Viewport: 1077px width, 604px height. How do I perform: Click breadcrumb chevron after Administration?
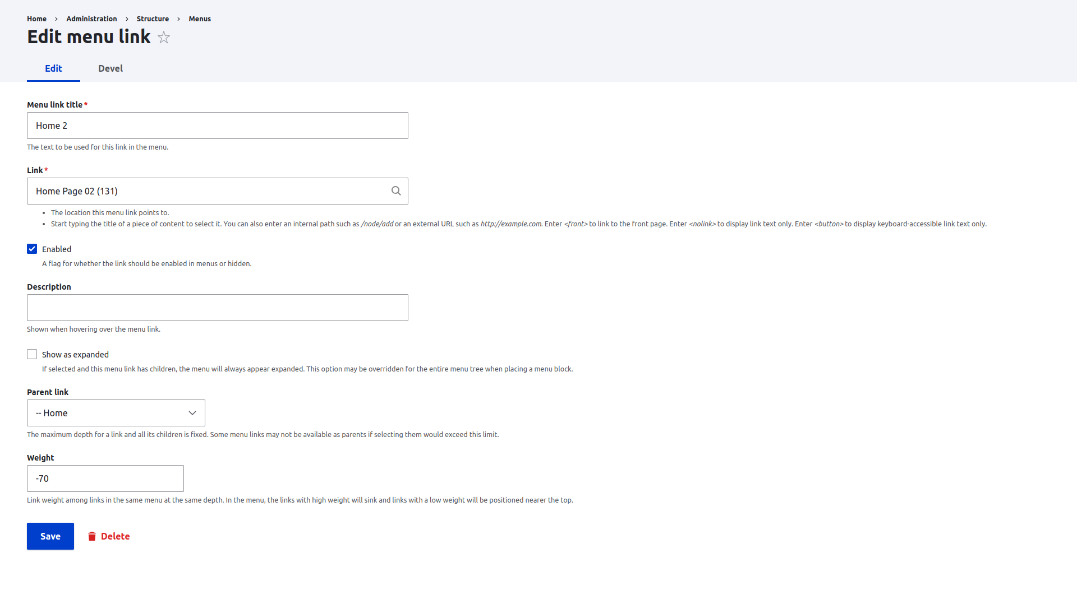pos(127,19)
